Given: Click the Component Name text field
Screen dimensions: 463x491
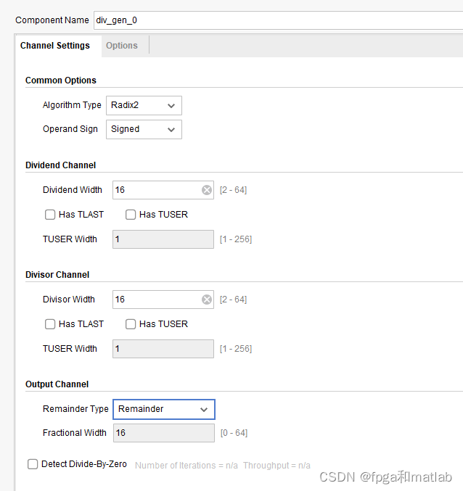Looking at the screenshot, I should (276, 20).
